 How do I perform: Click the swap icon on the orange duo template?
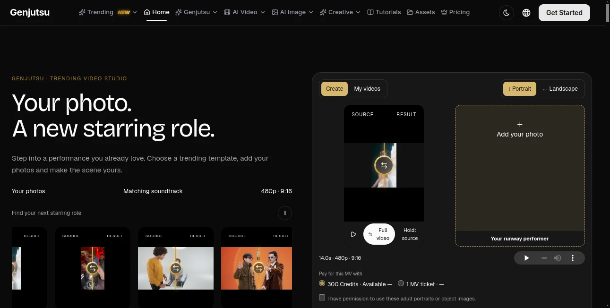tap(258, 268)
